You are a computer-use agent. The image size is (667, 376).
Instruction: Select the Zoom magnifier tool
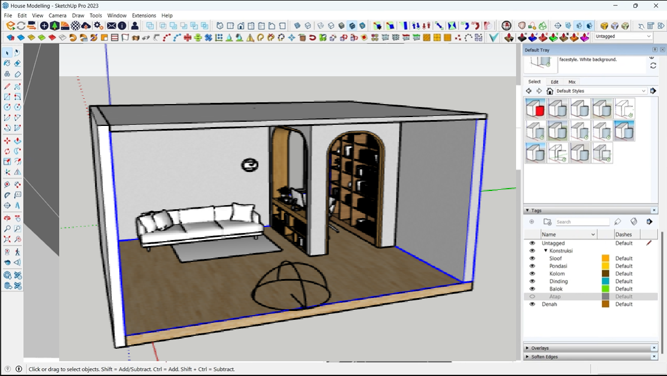click(x=7, y=229)
